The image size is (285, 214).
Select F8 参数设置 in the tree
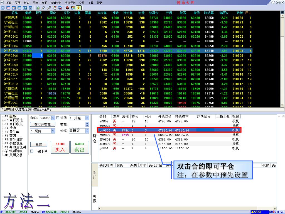click(14, 144)
